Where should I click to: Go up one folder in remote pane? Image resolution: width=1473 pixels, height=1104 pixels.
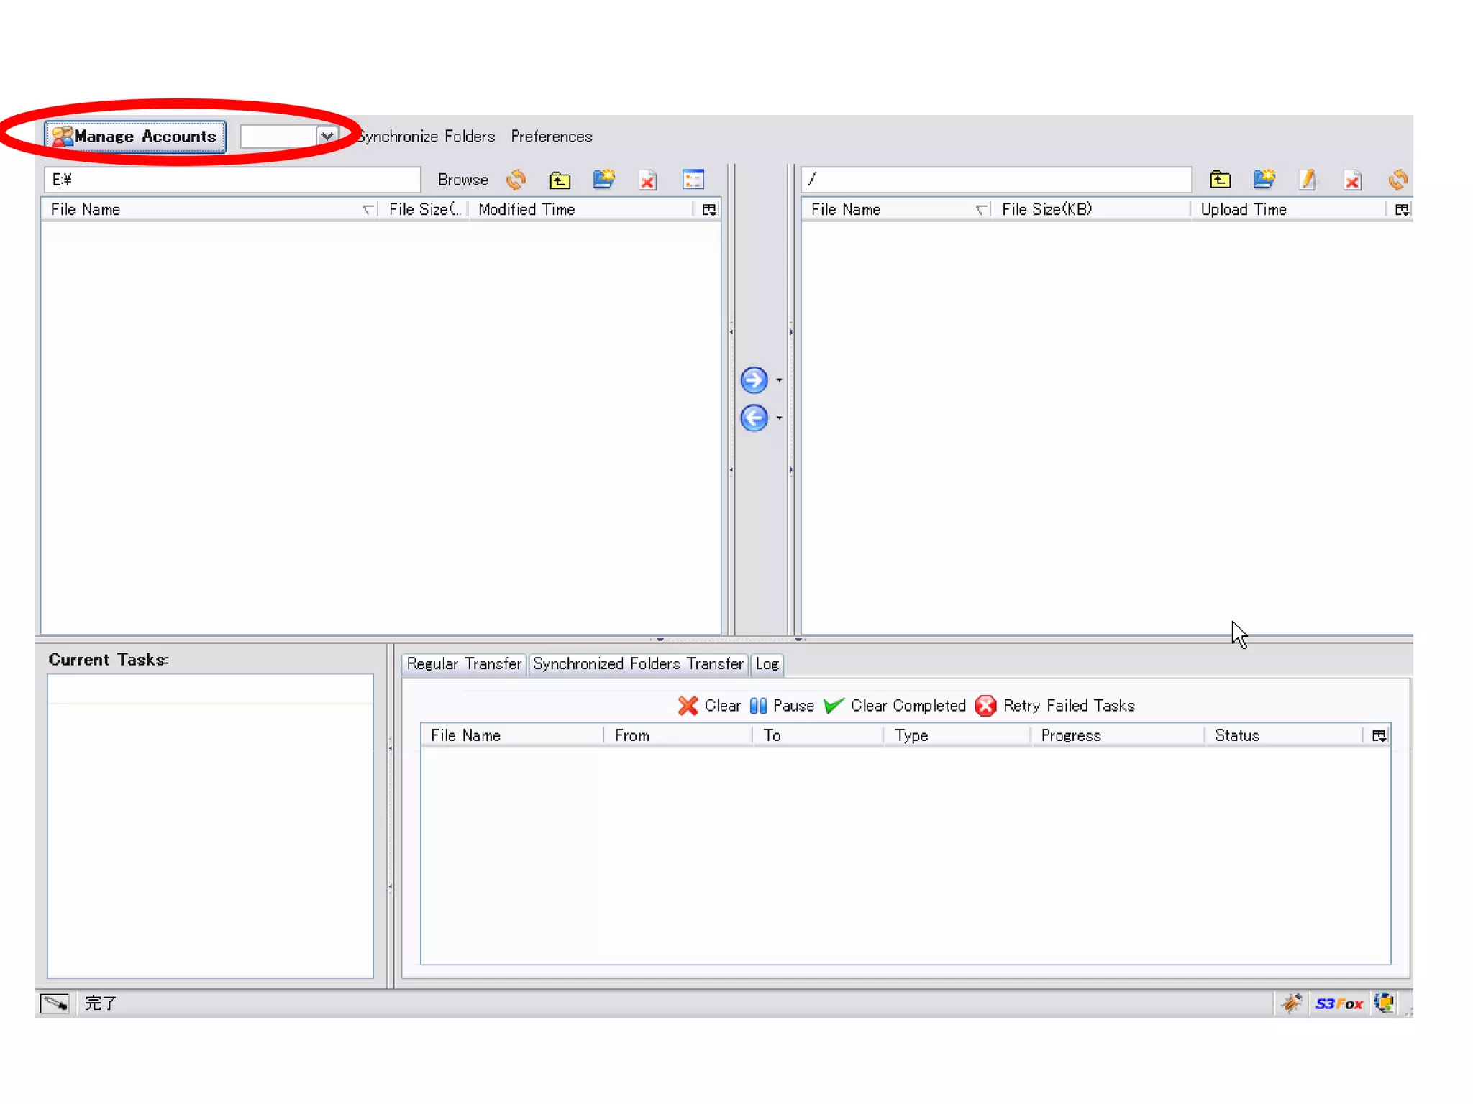1221,180
